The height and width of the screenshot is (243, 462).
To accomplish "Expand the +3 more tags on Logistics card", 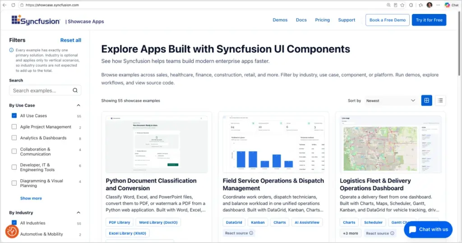I will [x=350, y=233].
